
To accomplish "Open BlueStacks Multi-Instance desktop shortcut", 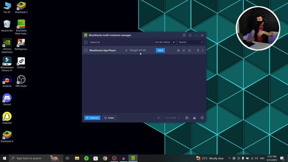I will pyautogui.click(x=21, y=27).
